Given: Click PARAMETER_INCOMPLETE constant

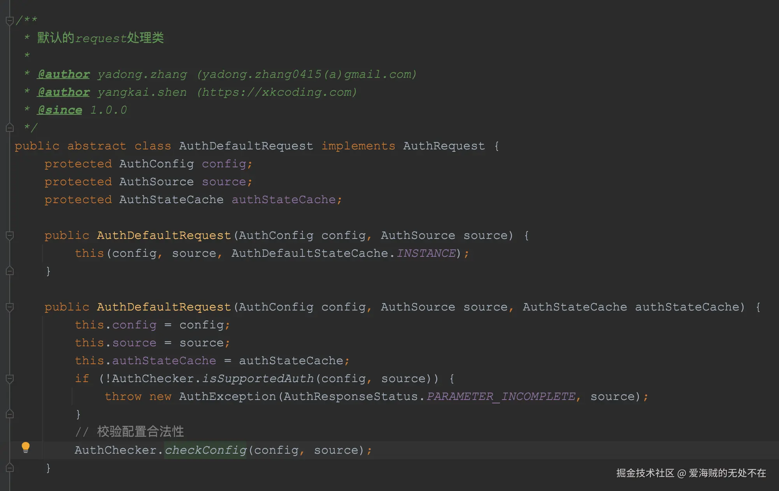Looking at the screenshot, I should [501, 396].
